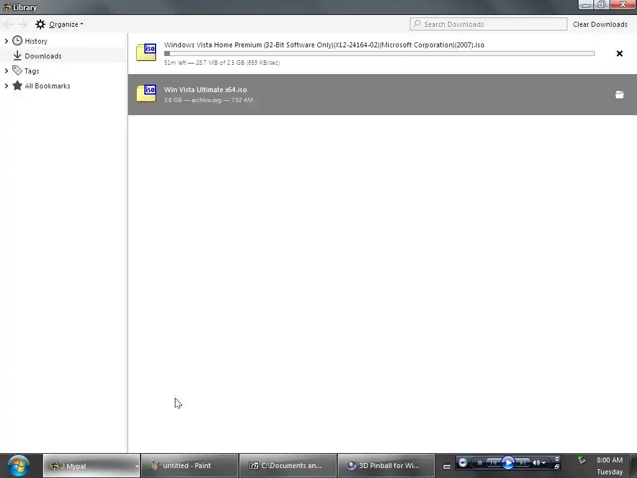Open the Organize dropdown menu
Viewport: 637px width, 478px height.
point(66,24)
